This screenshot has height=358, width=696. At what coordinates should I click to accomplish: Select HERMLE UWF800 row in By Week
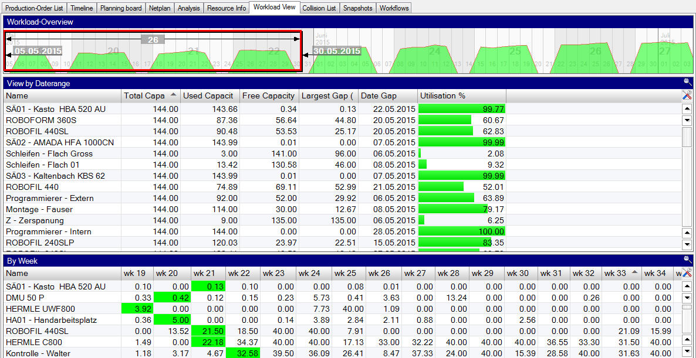point(343,309)
